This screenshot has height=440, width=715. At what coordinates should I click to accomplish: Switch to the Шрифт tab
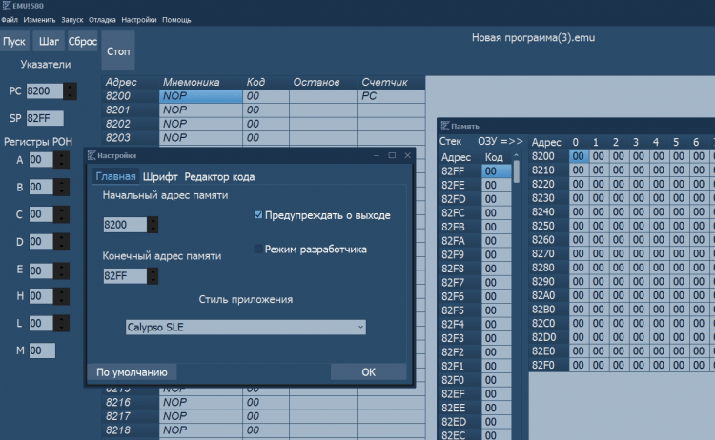pyautogui.click(x=160, y=176)
